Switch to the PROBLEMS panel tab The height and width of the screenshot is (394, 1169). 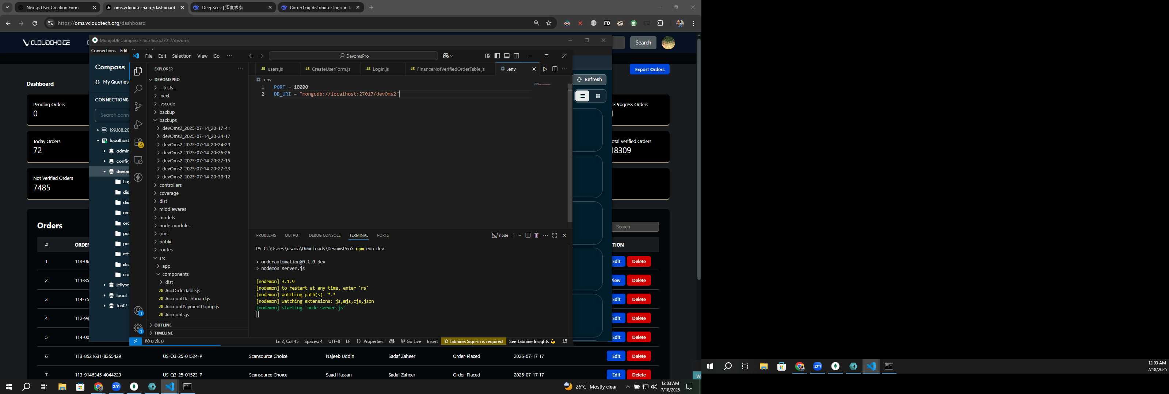point(266,235)
